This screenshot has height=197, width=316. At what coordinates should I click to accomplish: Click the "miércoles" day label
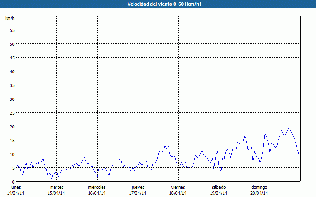[97, 187]
